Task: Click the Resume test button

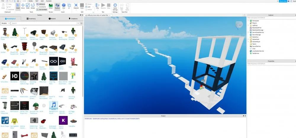Action: [x=103, y=6]
